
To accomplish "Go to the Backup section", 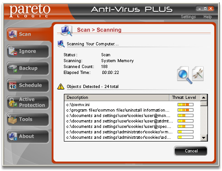I will pyautogui.click(x=28, y=68).
